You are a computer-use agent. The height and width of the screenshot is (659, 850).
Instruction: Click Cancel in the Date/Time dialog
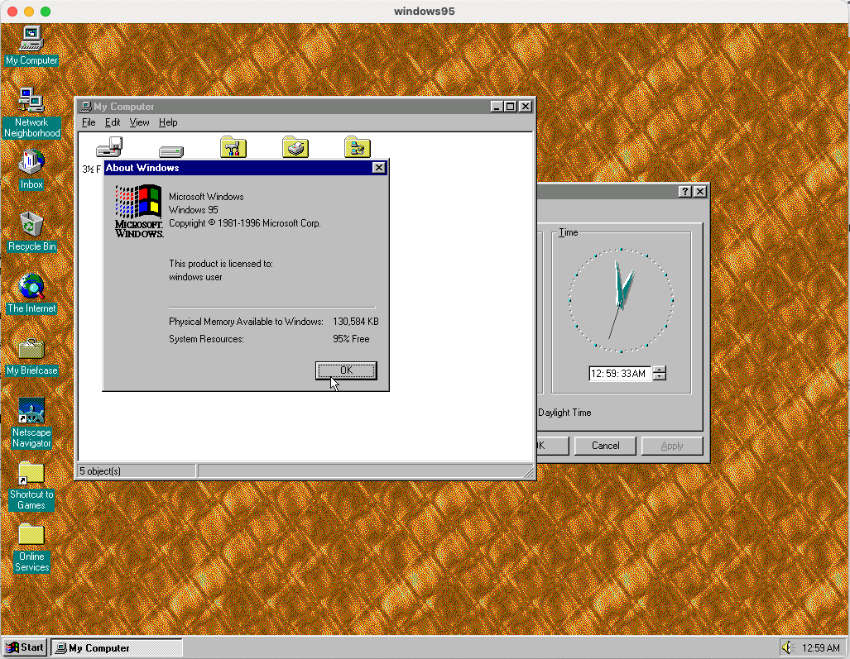[x=605, y=446]
